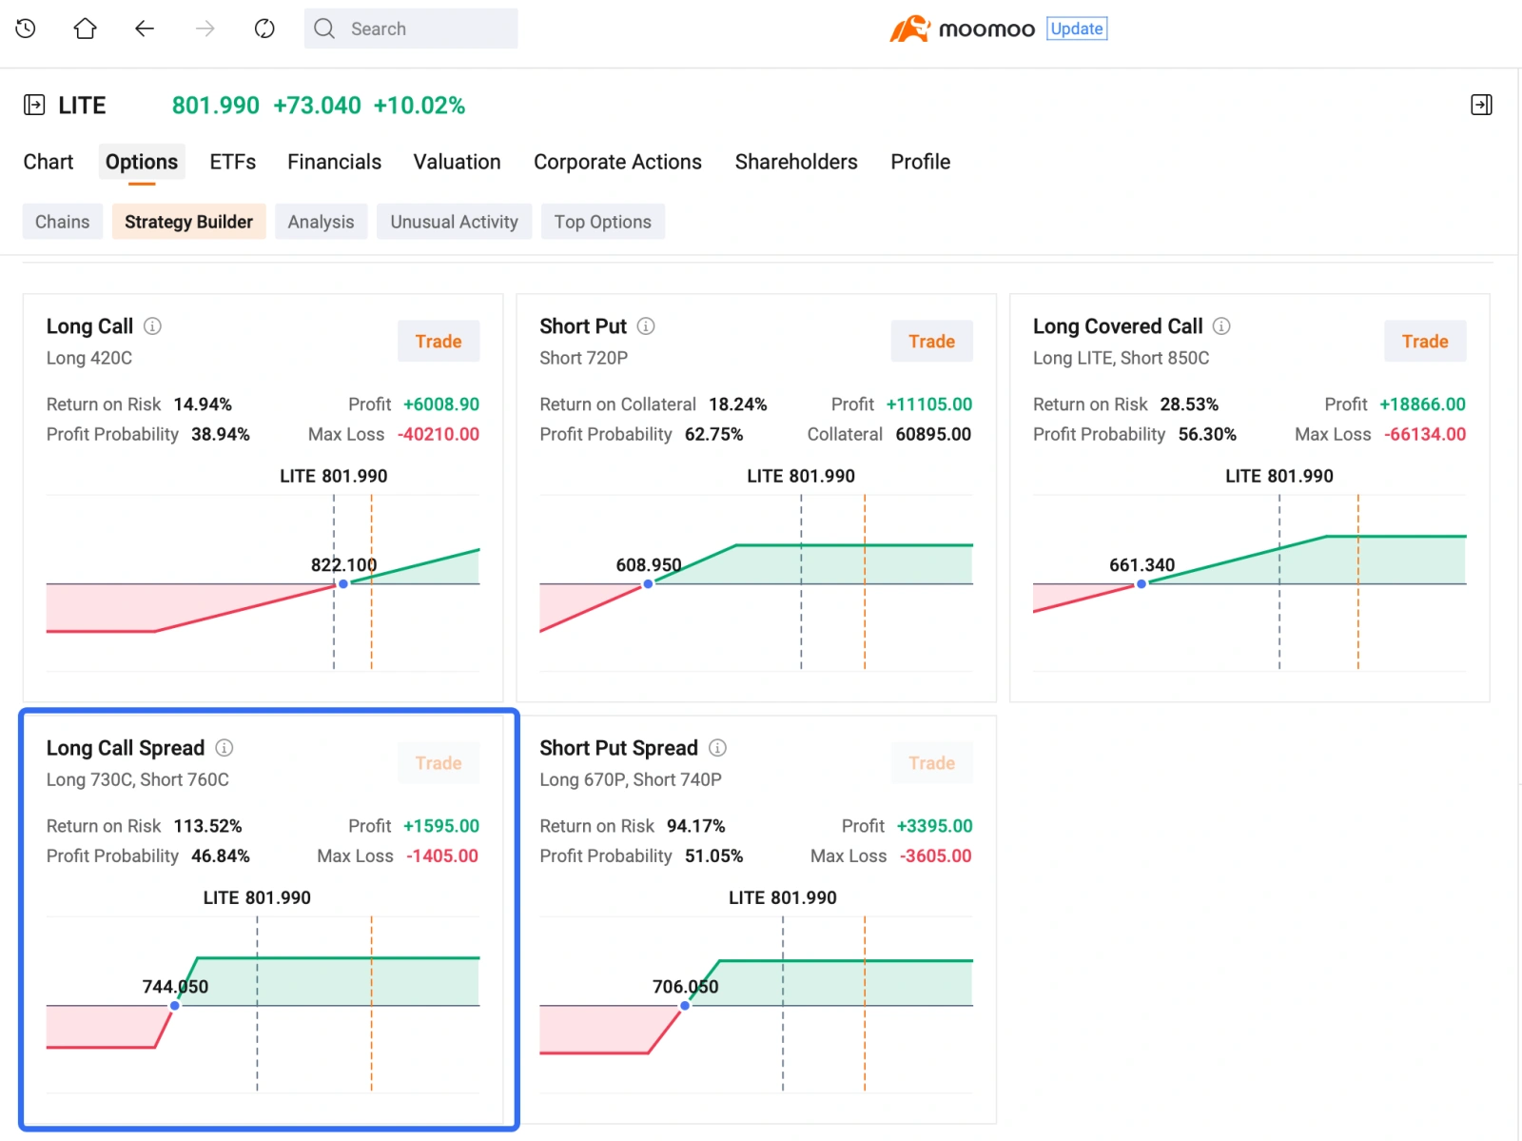Click Trade button on Long Call card

(x=439, y=342)
